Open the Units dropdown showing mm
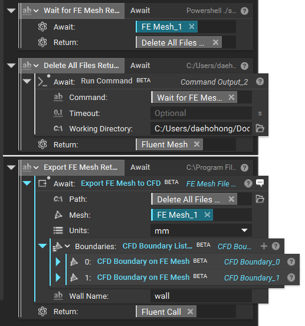This screenshot has height=326, width=305. (x=201, y=230)
